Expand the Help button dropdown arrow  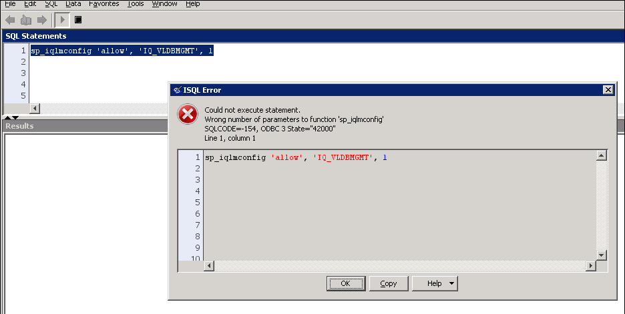tap(451, 283)
